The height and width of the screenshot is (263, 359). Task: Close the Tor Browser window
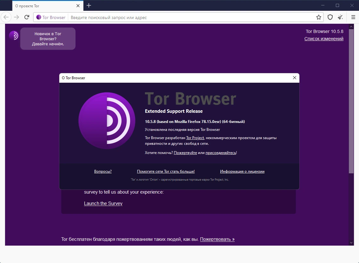click(x=352, y=5)
